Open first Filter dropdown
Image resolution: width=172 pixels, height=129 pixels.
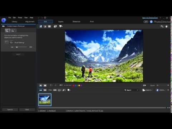(x=55, y=90)
